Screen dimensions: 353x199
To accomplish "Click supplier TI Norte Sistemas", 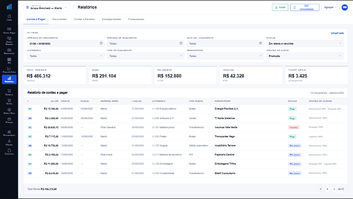I will point(225,118).
